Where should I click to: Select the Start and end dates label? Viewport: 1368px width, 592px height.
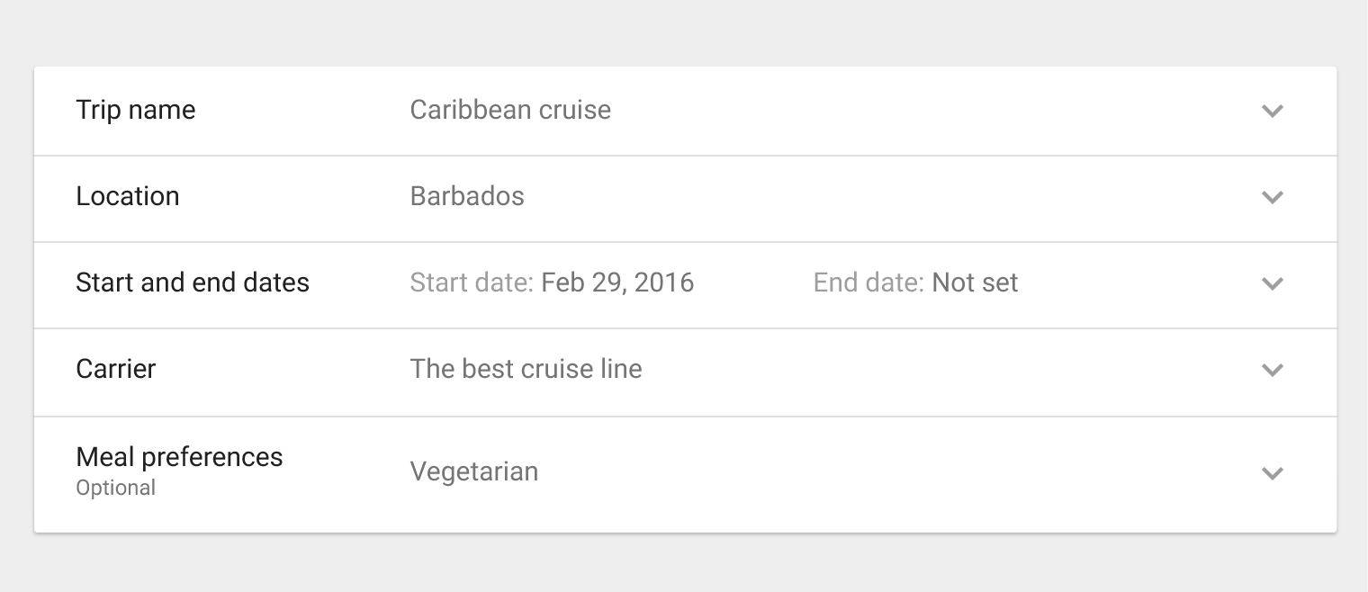coord(193,283)
